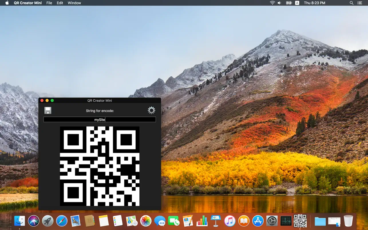Open the Edit menu
The height and width of the screenshot is (230, 368).
point(60,3)
